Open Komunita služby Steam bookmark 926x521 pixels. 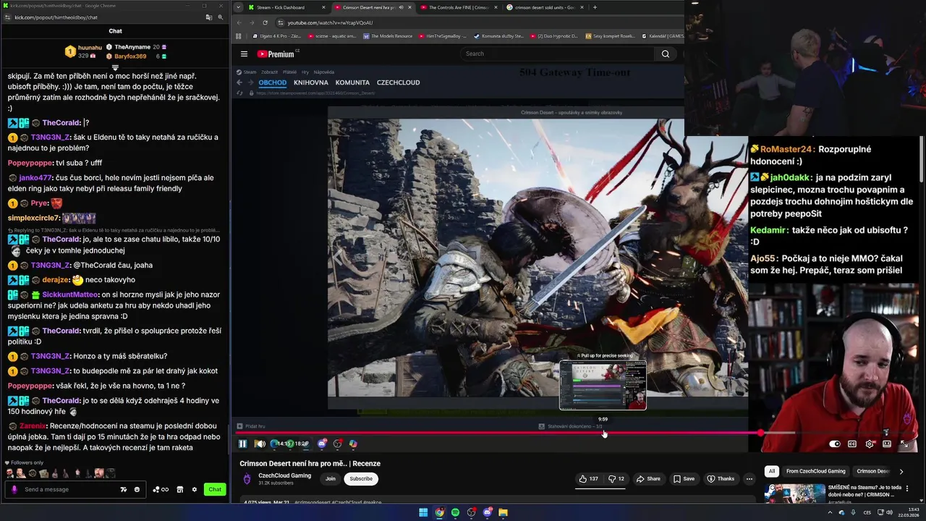498,35
